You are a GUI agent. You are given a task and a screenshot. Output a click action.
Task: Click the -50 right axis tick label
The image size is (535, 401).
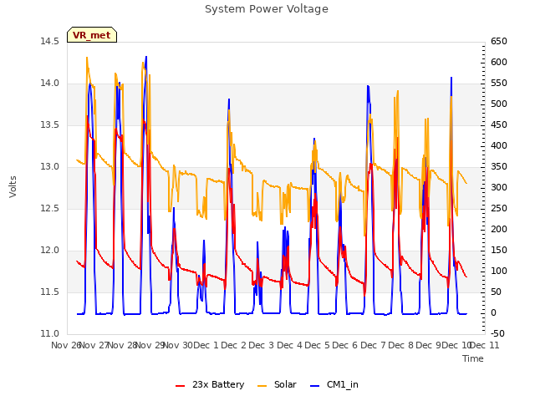(497, 334)
